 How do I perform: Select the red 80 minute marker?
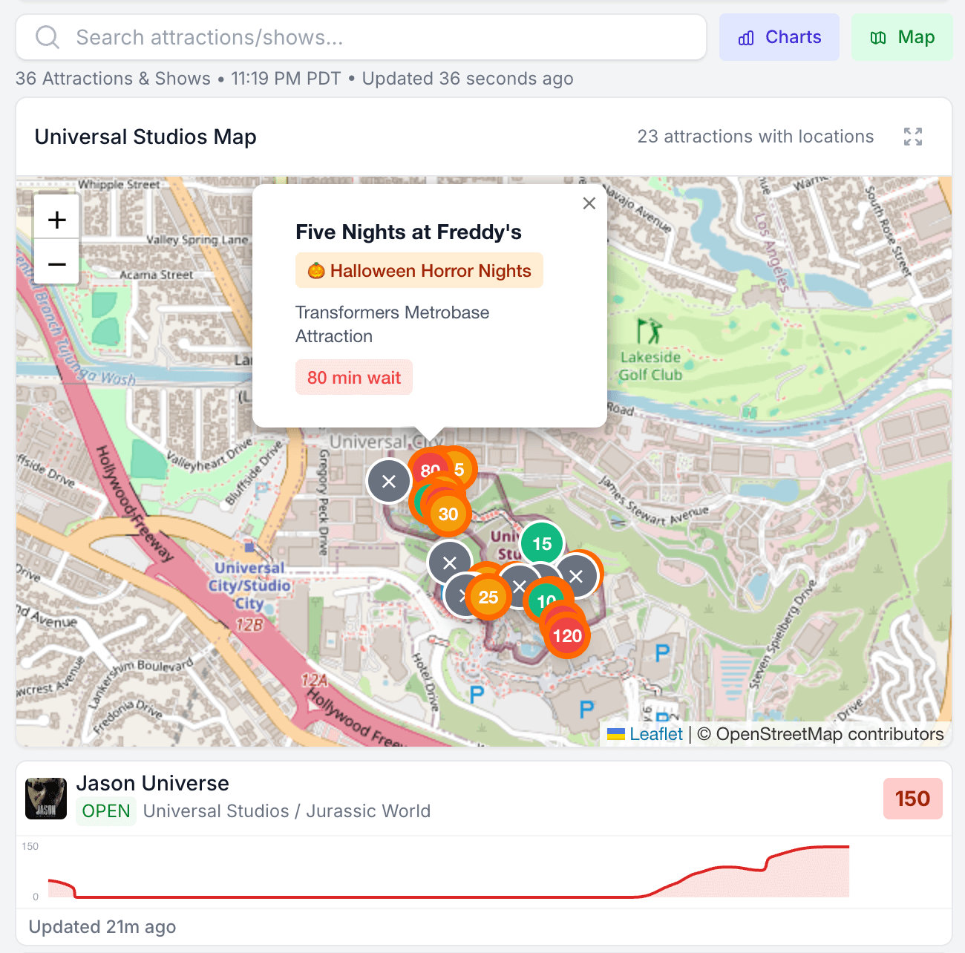429,469
